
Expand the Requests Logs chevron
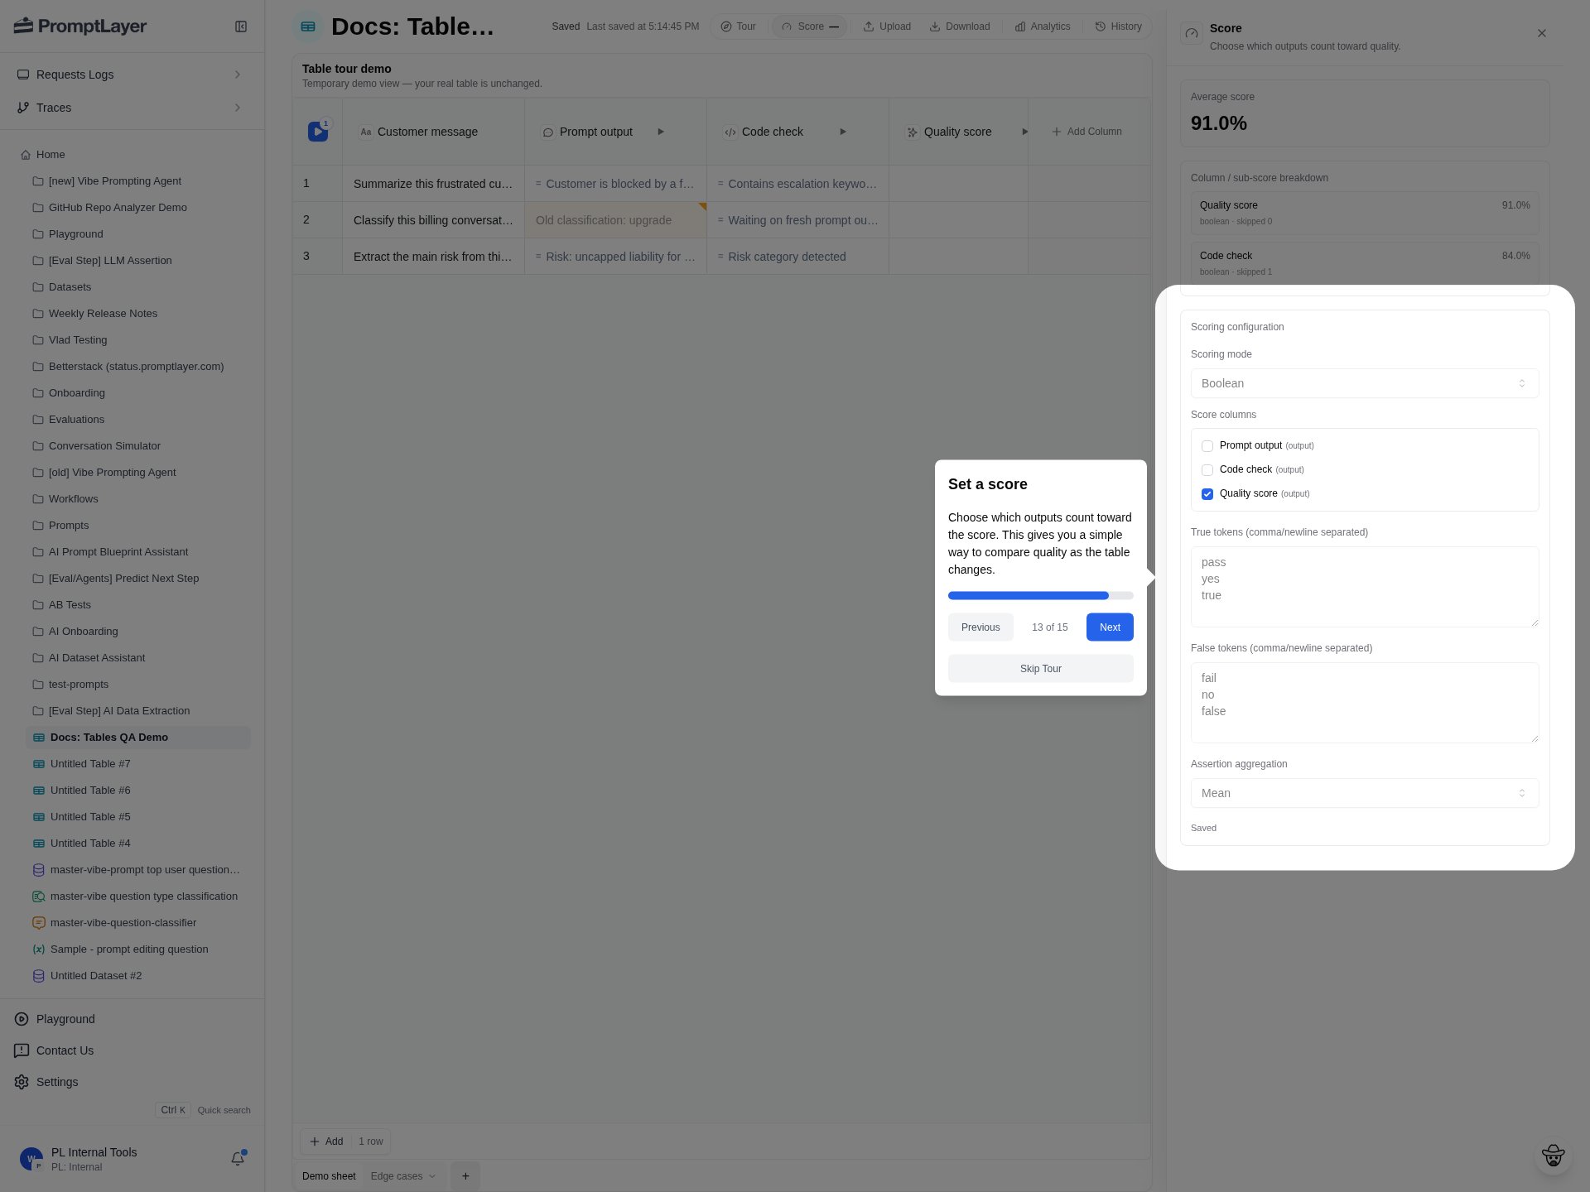(x=238, y=74)
